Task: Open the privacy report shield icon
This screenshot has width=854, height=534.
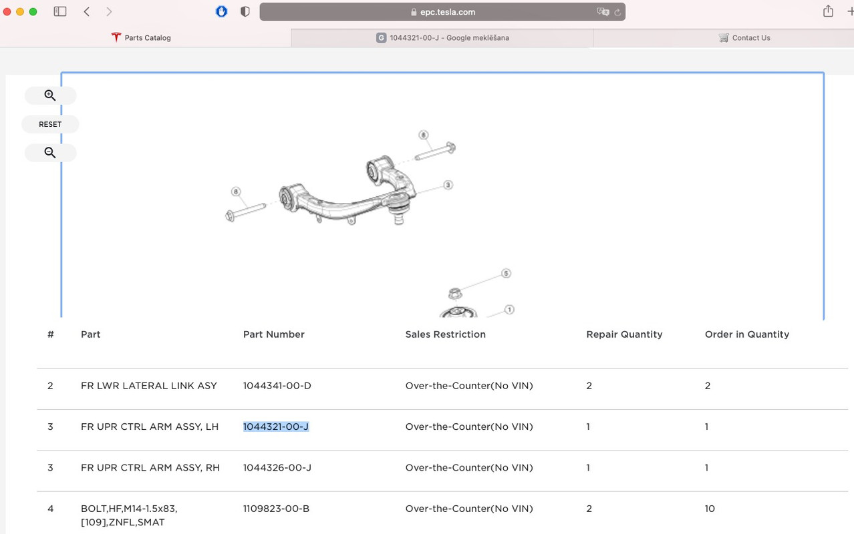Action: (x=245, y=11)
